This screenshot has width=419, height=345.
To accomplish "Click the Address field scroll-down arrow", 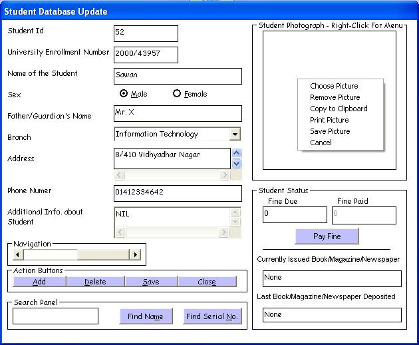I will [236, 163].
